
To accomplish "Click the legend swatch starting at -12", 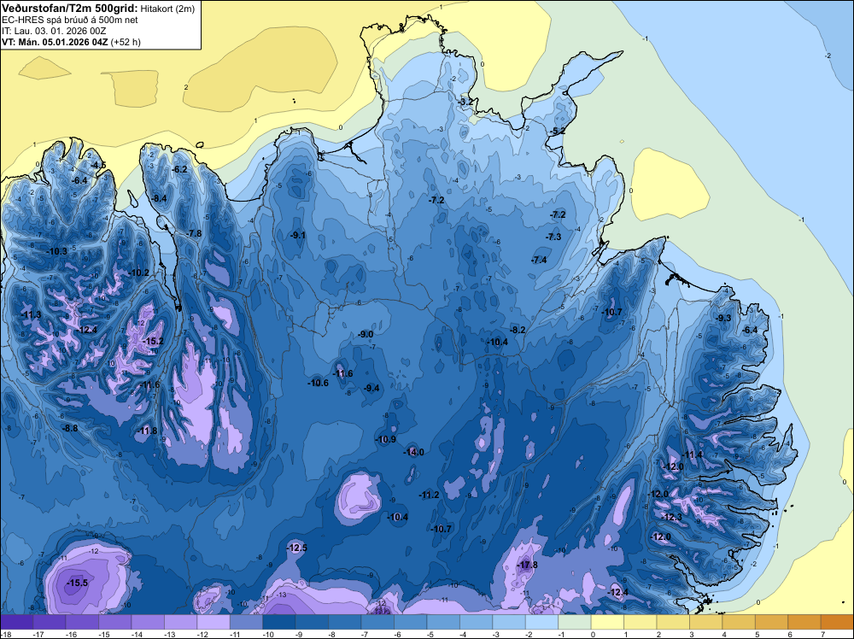I will click(213, 622).
